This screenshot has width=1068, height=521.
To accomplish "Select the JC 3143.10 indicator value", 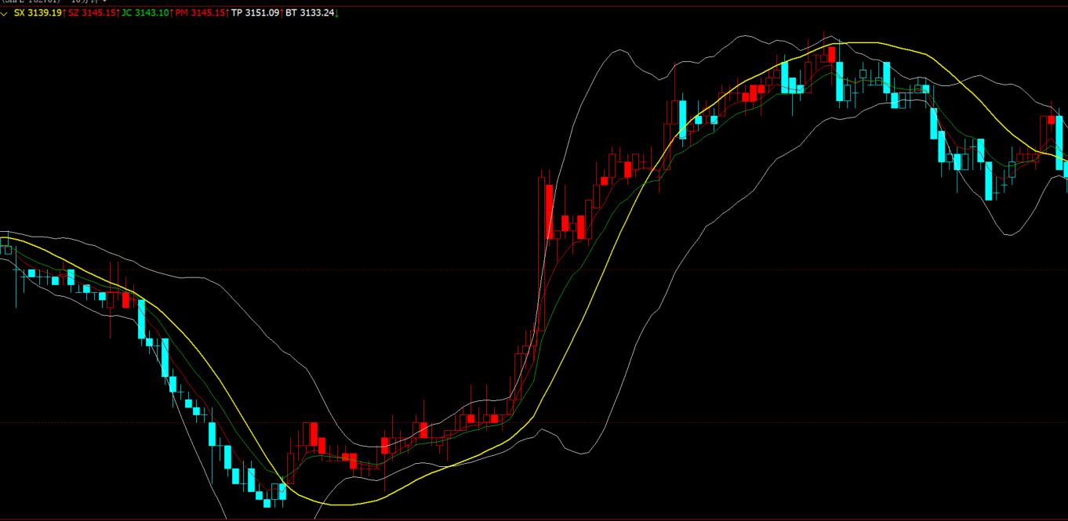I will 145,13.
